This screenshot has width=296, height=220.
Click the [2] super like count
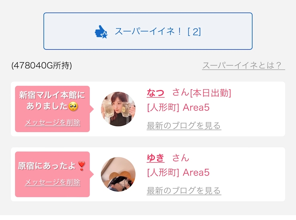point(194,32)
